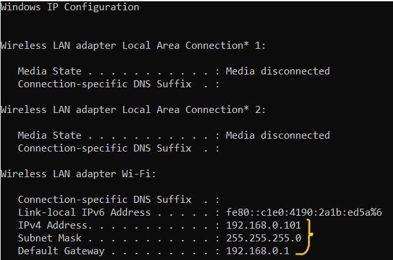Select the 192.168.0.101 IPv4 address value
The height and width of the screenshot is (260, 393).
(x=263, y=225)
